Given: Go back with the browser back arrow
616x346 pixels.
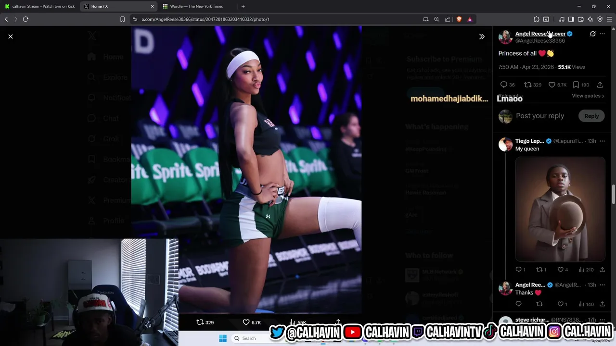Looking at the screenshot, I should (6, 19).
